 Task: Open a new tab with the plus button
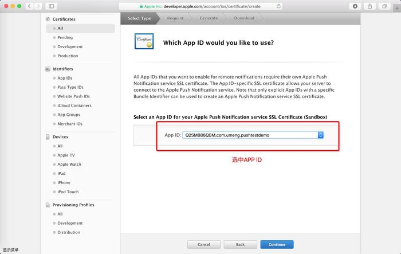click(395, 6)
